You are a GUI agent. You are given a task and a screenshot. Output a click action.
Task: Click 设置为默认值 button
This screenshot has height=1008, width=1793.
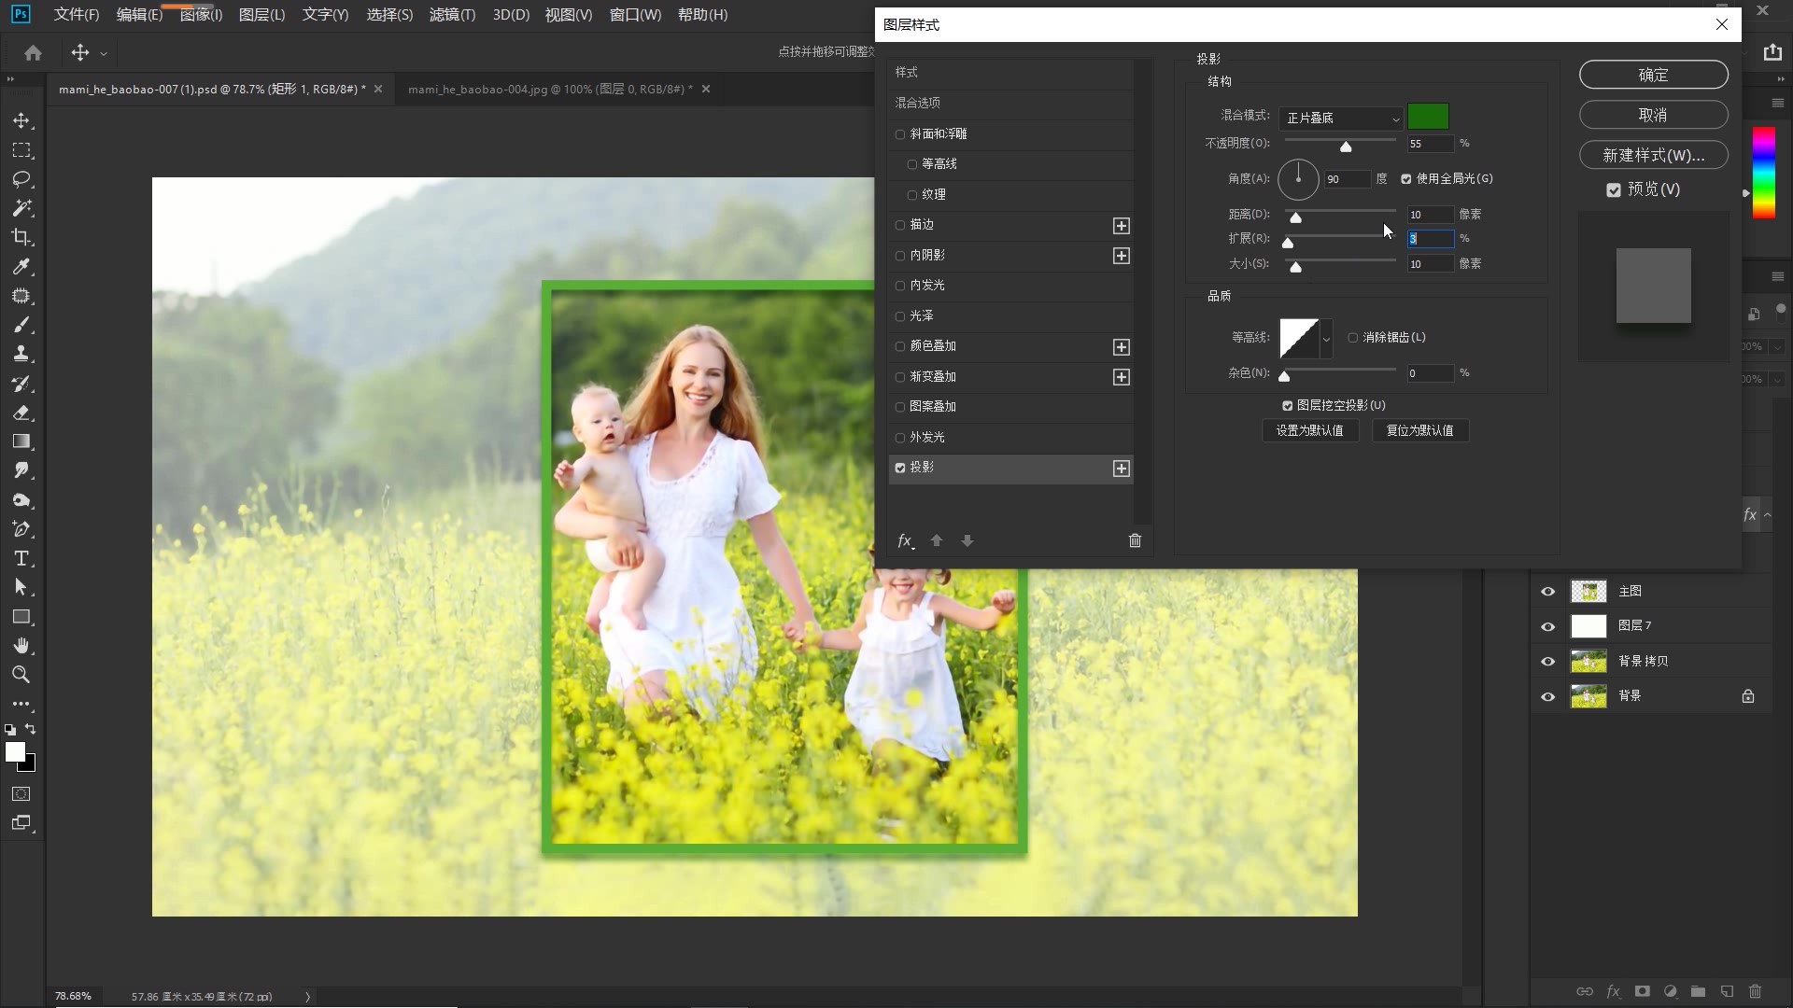1309,430
